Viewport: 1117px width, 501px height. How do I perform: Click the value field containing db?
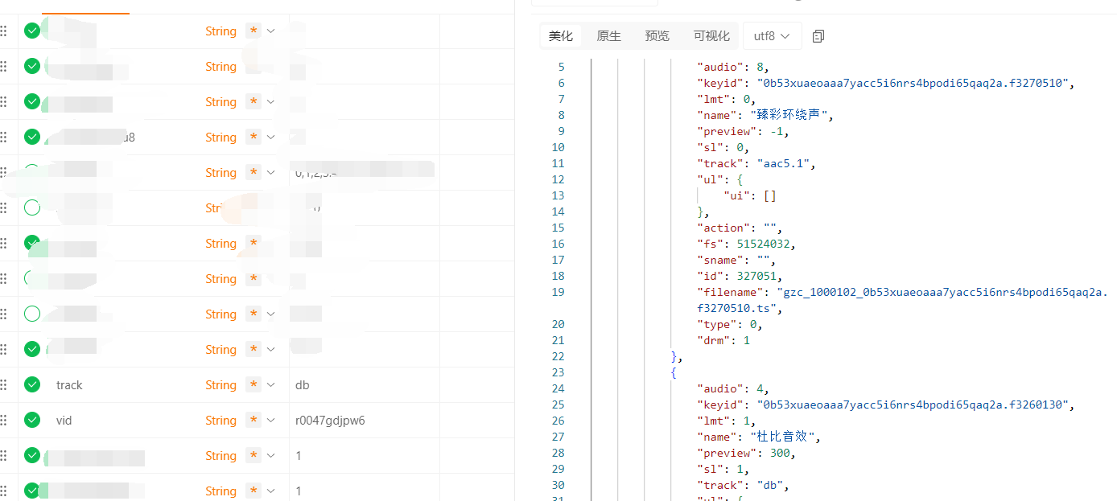click(303, 385)
